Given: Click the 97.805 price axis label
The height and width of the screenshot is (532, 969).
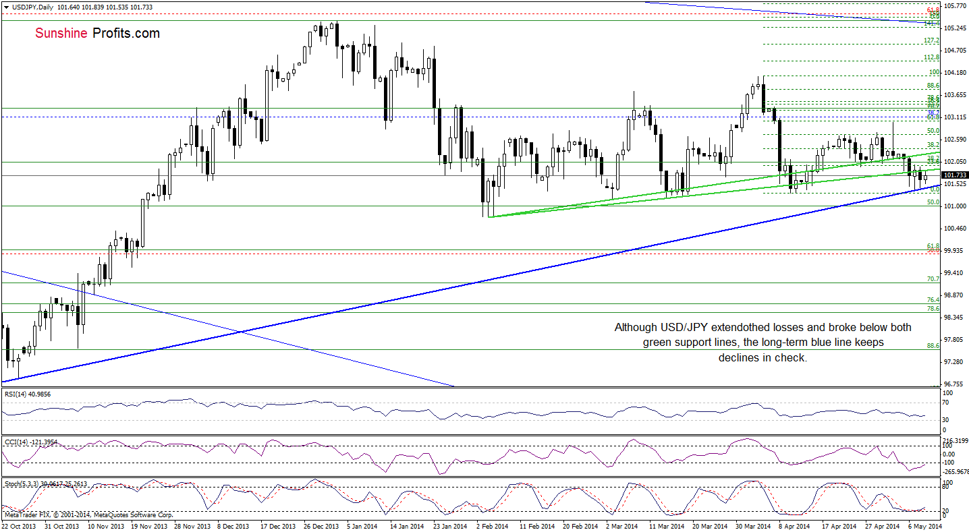Looking at the screenshot, I should [x=953, y=340].
